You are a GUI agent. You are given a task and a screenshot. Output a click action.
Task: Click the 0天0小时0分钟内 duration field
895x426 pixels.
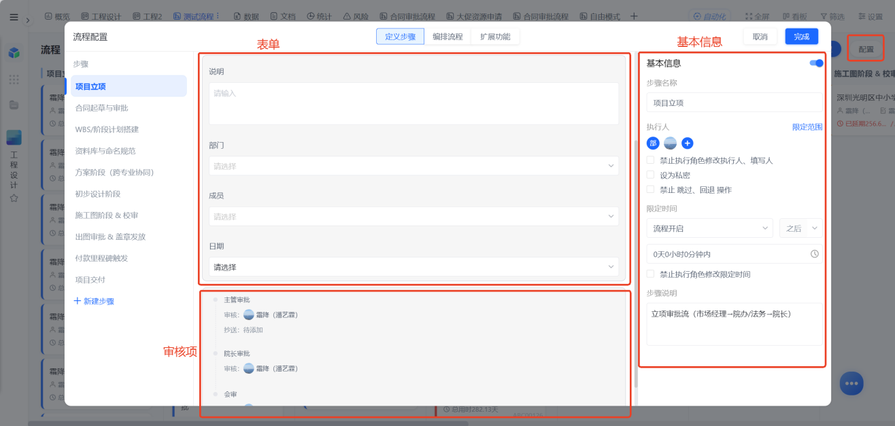click(734, 254)
